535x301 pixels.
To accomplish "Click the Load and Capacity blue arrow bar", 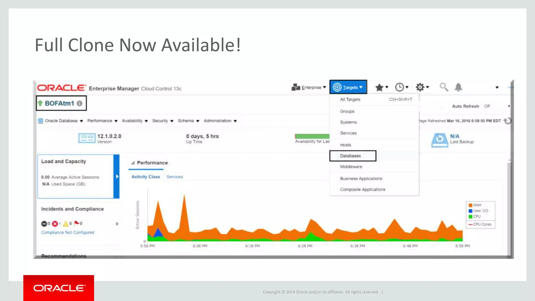I will click(x=117, y=177).
